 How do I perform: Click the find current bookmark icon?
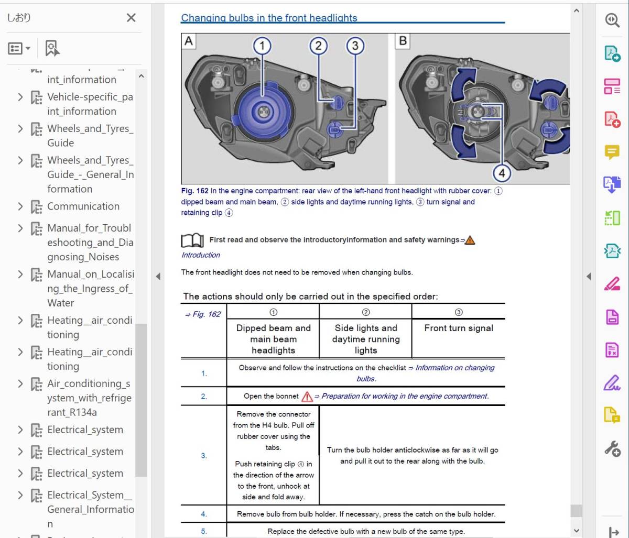[x=52, y=48]
